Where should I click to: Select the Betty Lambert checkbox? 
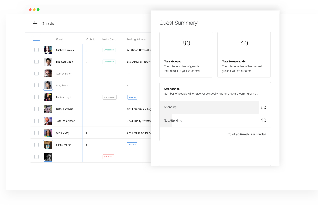pos(36,109)
